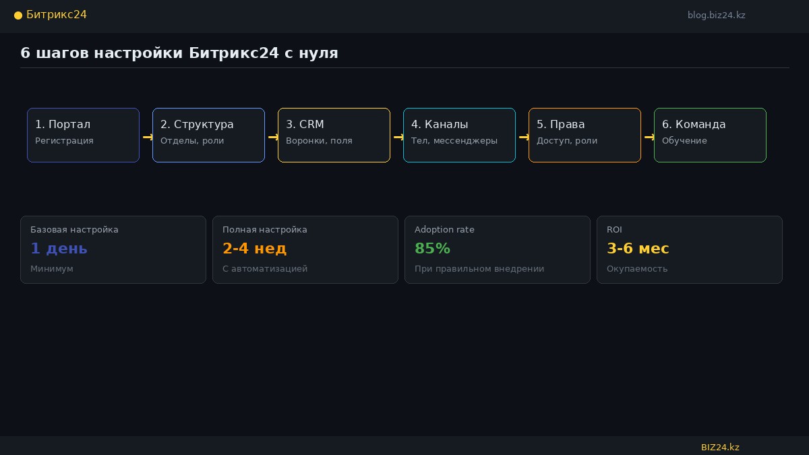
Task: Open the "Полная настройка" stat card
Action: 305,249
